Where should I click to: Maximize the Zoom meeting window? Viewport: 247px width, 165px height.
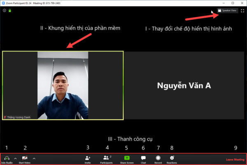[233, 3]
